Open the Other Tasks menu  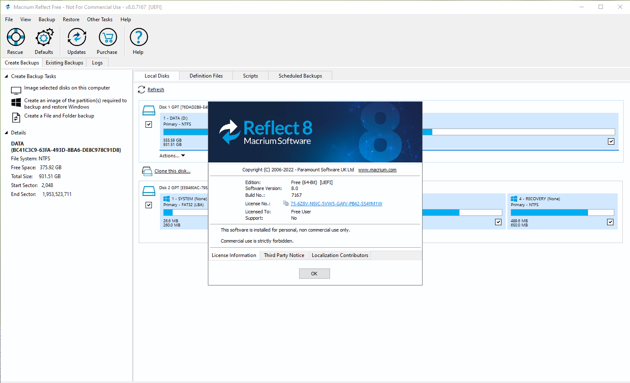(100, 20)
